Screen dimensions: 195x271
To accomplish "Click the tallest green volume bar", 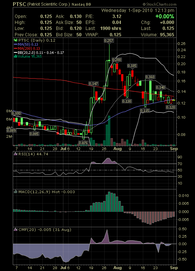I will pyautogui.click(x=109, y=131).
